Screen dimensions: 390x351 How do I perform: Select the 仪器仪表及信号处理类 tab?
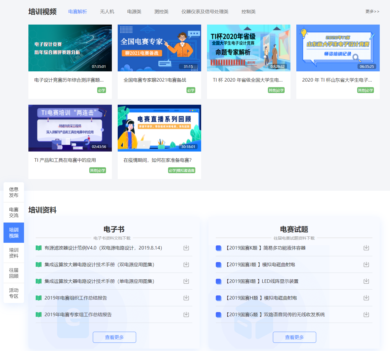point(205,12)
